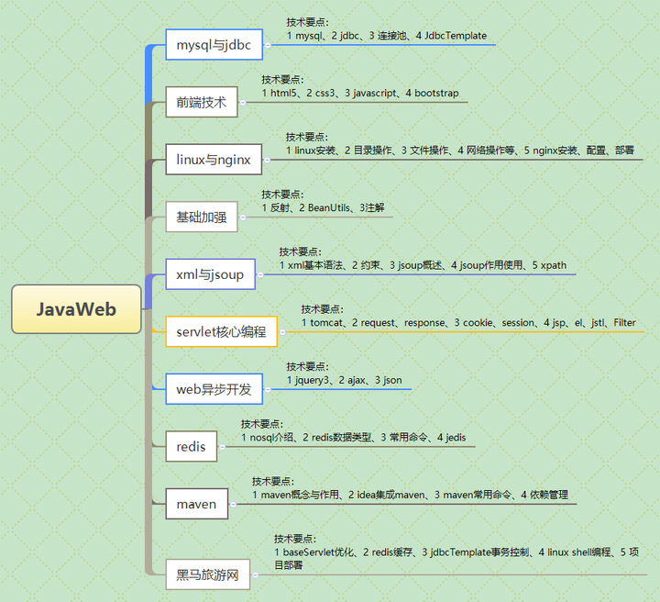Select the JavaWeb root node
660x602 pixels.
point(76,309)
